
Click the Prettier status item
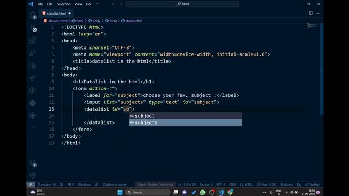(312, 185)
